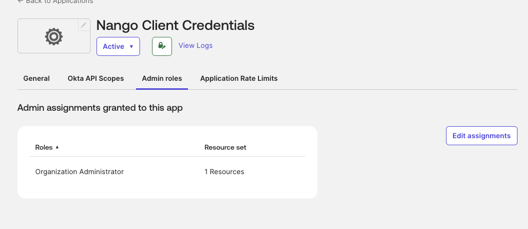
Task: Switch to the General tab
Action: coord(36,78)
